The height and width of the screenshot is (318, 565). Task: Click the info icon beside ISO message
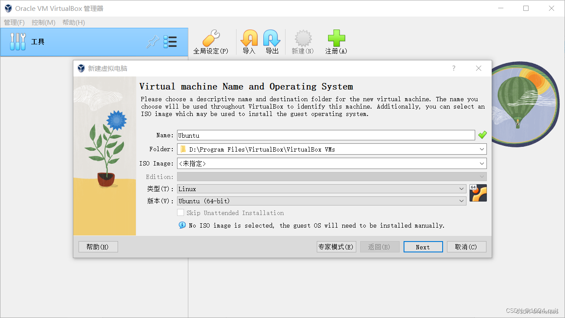pos(182,225)
